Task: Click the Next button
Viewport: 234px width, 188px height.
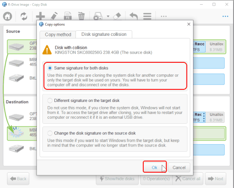Action: 215,179
